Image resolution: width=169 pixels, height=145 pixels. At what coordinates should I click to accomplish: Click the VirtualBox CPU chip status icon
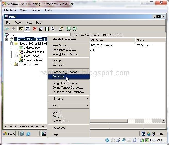coord(134,140)
